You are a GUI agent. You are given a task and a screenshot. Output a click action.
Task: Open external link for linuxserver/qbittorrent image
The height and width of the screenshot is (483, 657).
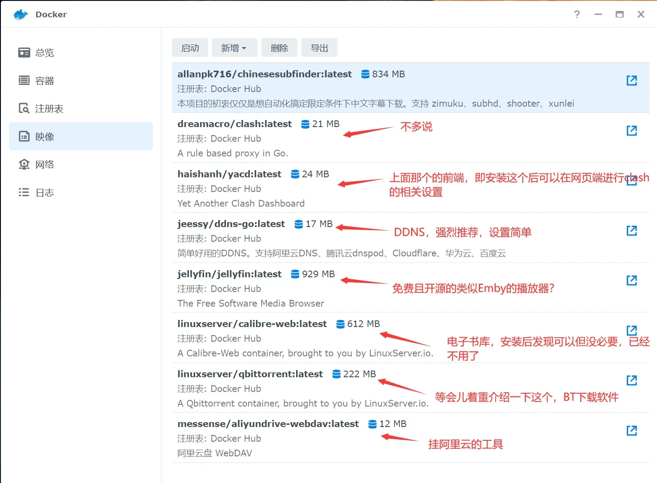(632, 380)
